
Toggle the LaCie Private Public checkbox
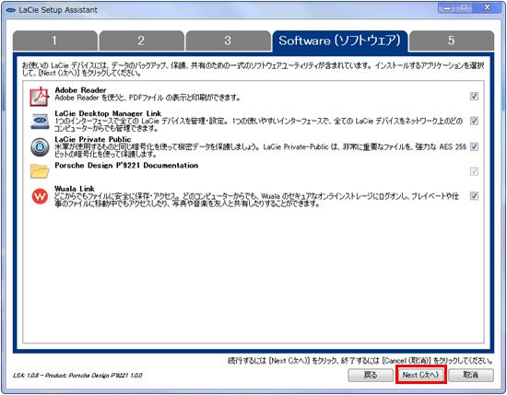point(474,146)
